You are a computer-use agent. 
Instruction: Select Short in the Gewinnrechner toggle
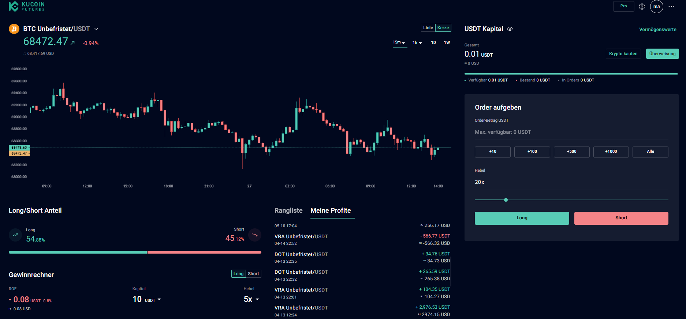(x=253, y=274)
